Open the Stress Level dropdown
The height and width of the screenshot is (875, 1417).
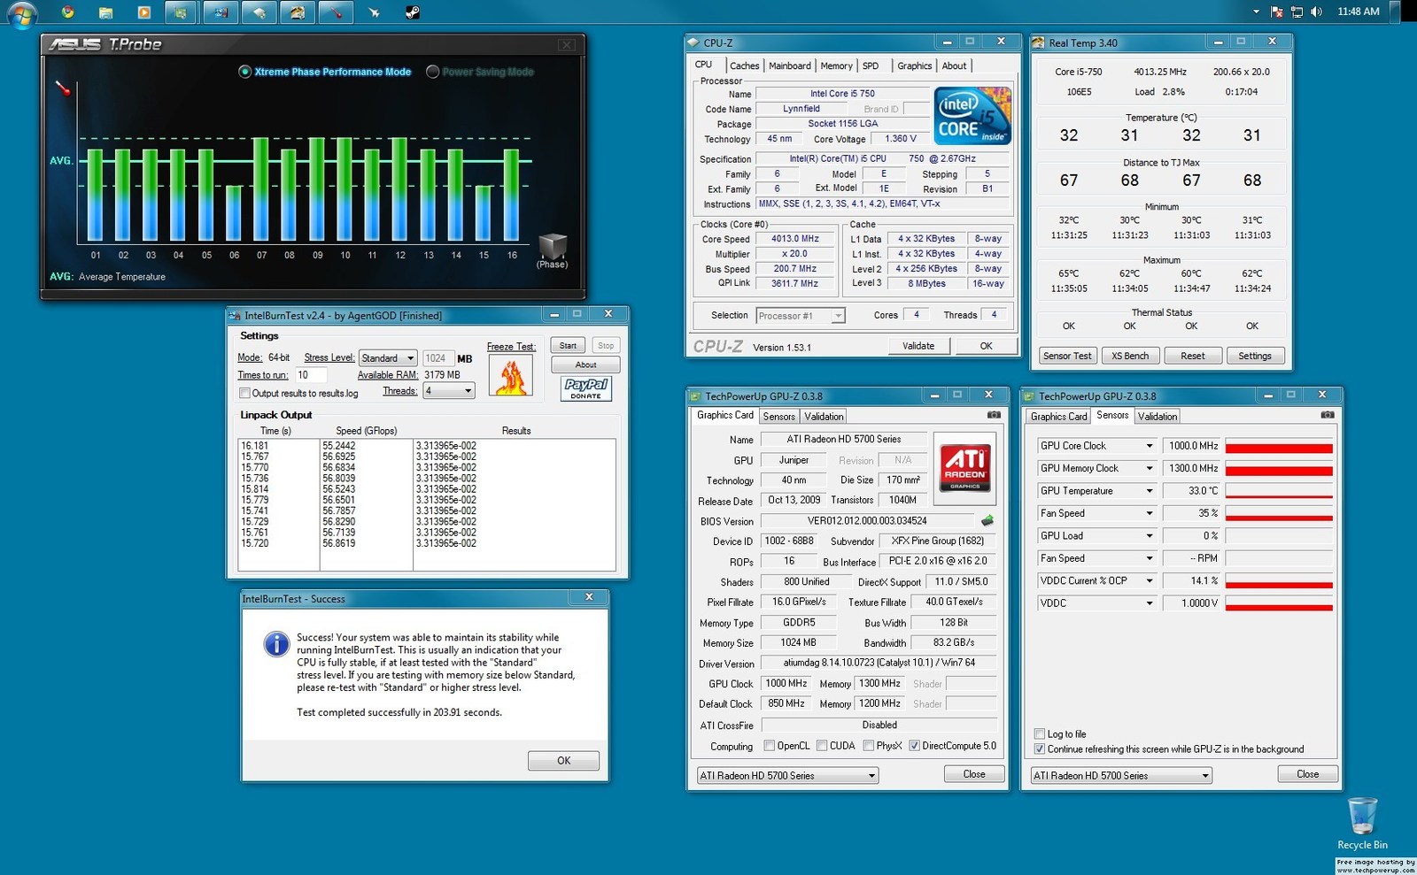point(388,358)
